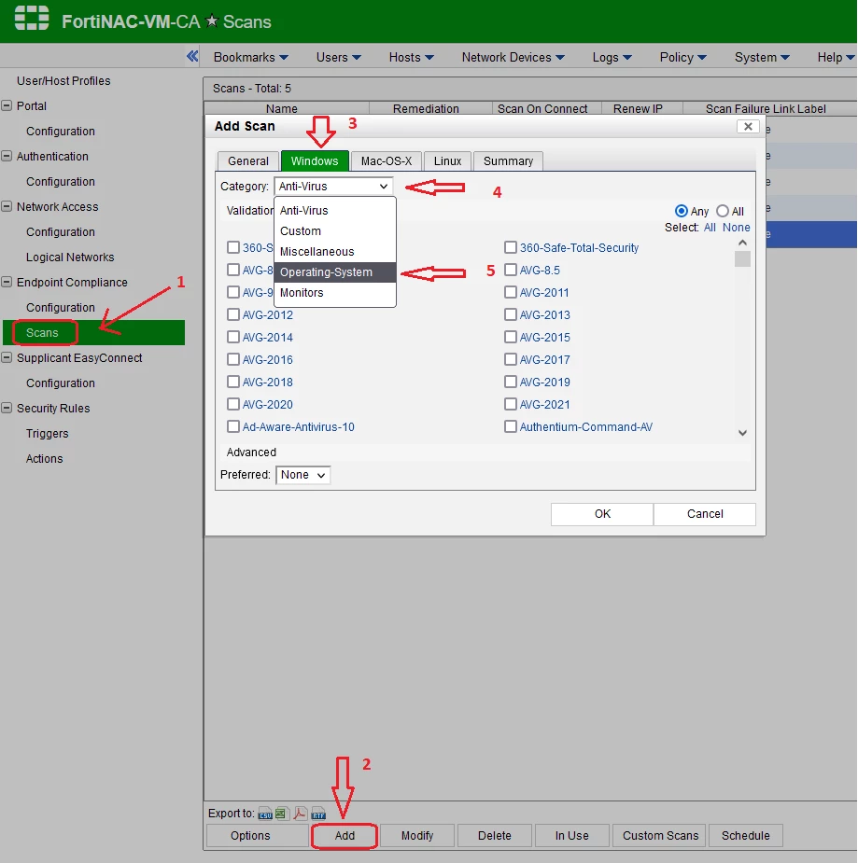Screen dimensions: 858x863
Task: Collapse the Endpoint Compliance tree node
Action: tap(7, 283)
